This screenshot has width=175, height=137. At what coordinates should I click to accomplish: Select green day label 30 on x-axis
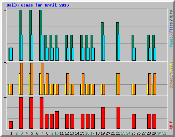[159, 133]
